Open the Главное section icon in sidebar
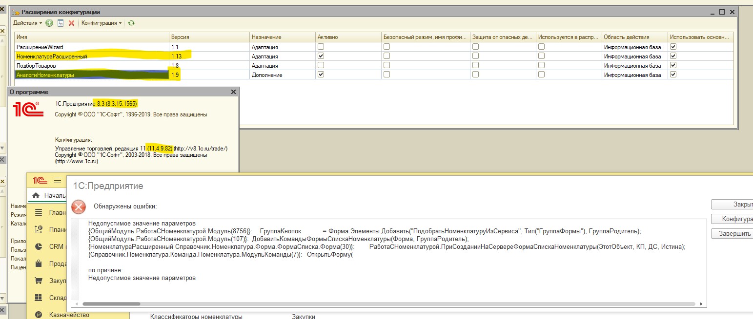 click(39, 212)
